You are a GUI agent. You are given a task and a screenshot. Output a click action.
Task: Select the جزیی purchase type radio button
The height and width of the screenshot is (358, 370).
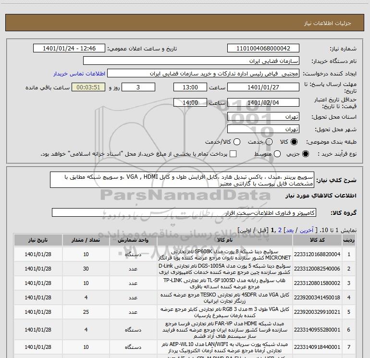[305, 154]
